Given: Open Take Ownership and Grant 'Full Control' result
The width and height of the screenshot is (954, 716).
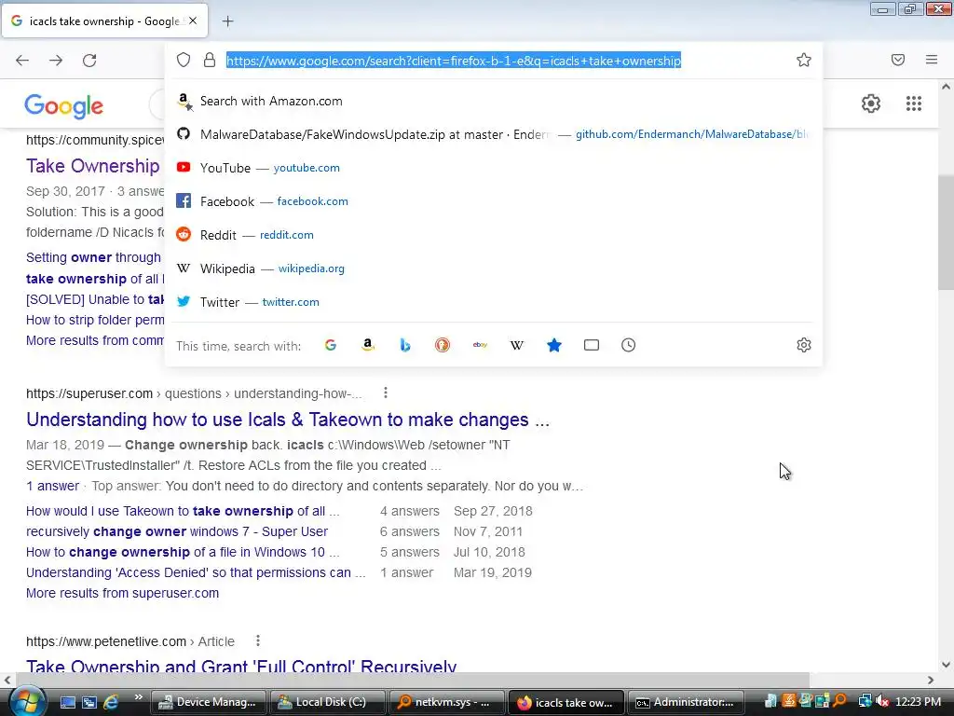Looking at the screenshot, I should [x=241, y=665].
